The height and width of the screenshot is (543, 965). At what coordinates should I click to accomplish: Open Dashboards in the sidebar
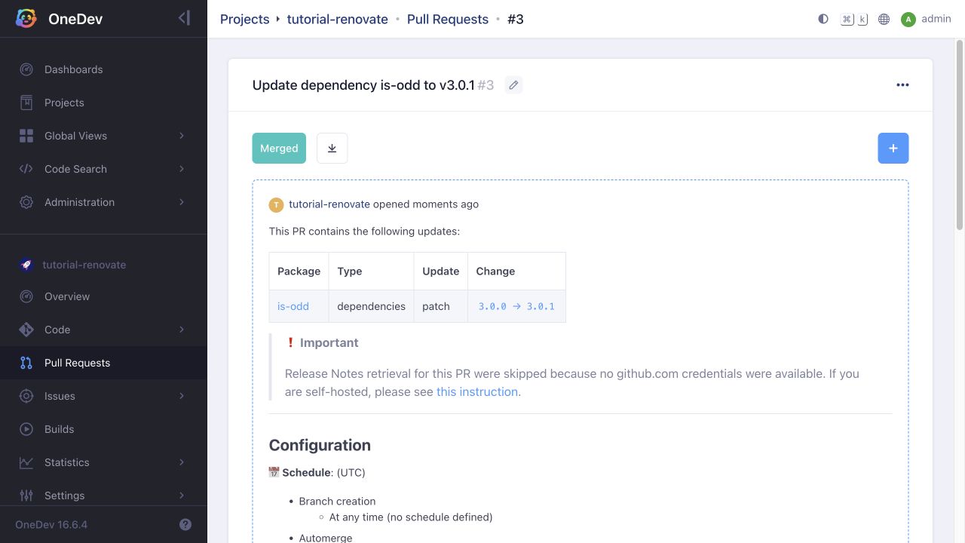click(103, 69)
